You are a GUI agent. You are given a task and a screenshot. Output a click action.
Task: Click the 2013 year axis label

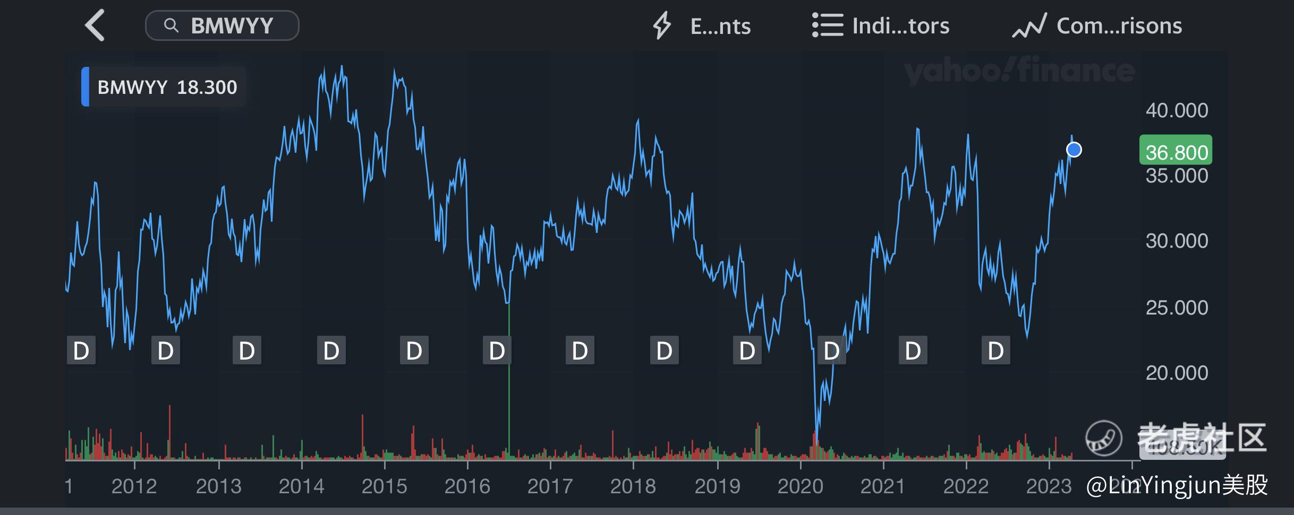pyautogui.click(x=218, y=486)
